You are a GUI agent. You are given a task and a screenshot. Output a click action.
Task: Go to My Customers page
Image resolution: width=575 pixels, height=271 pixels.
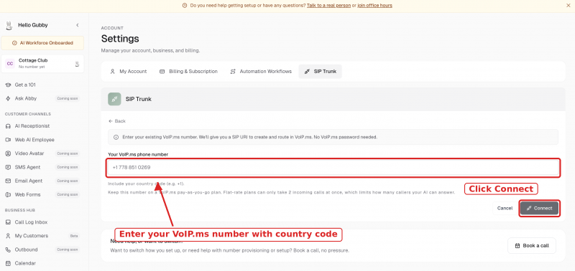32,236
